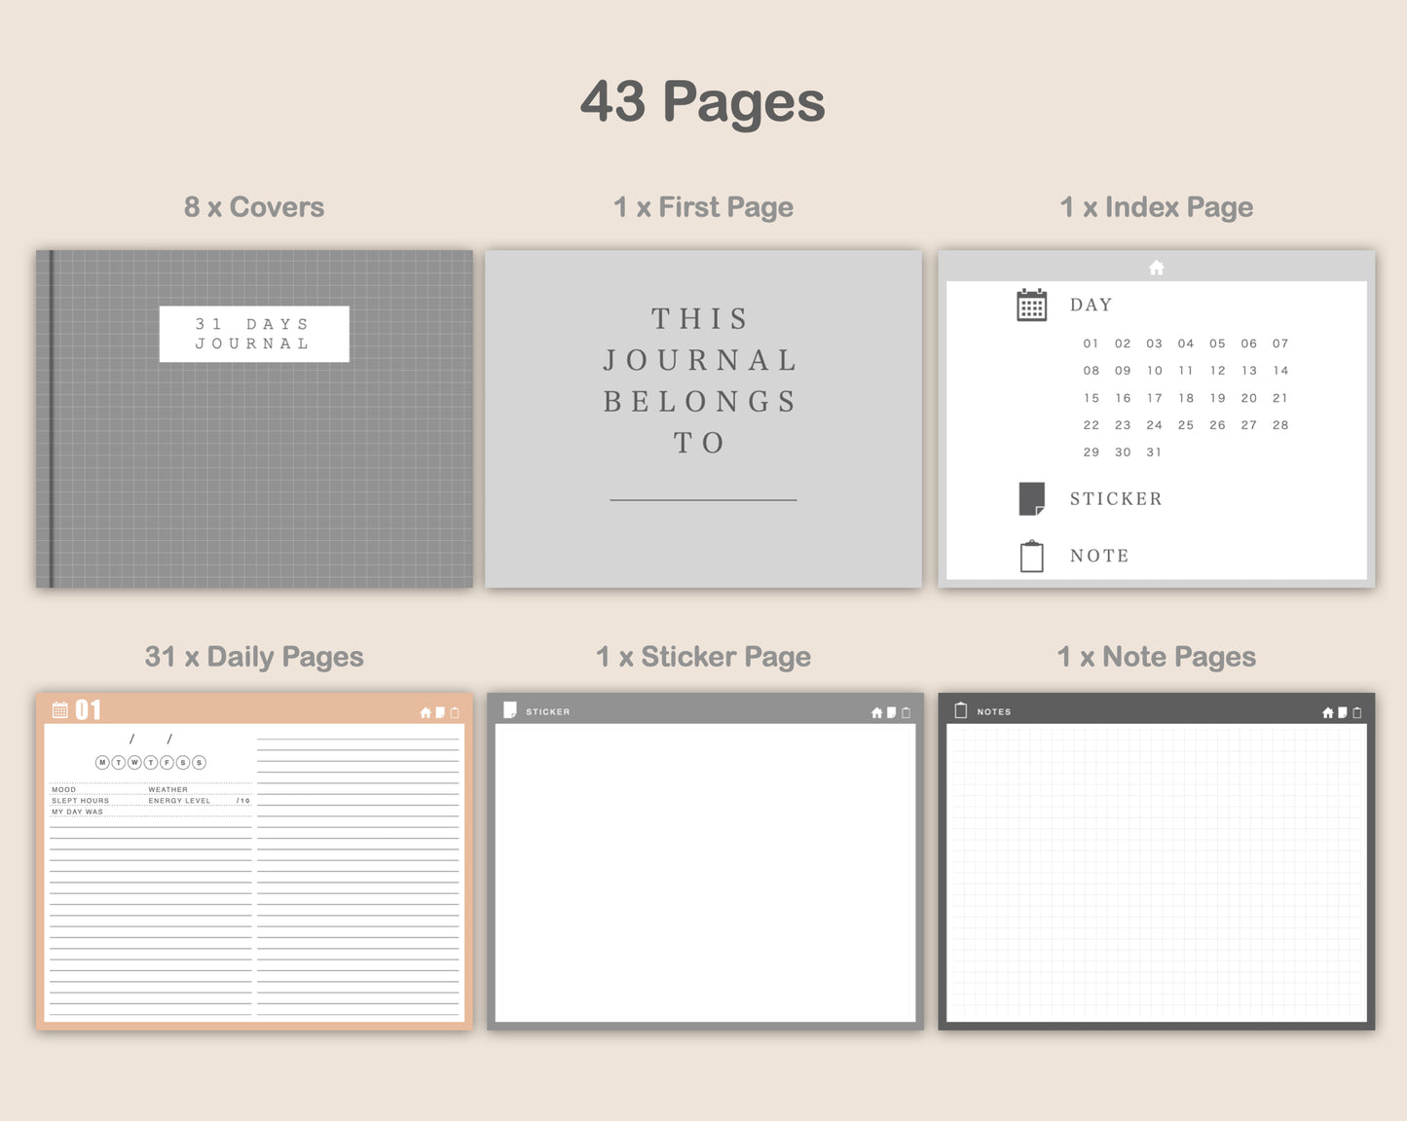Select the Friday 'F' weekday circle
The image size is (1407, 1121).
click(167, 763)
